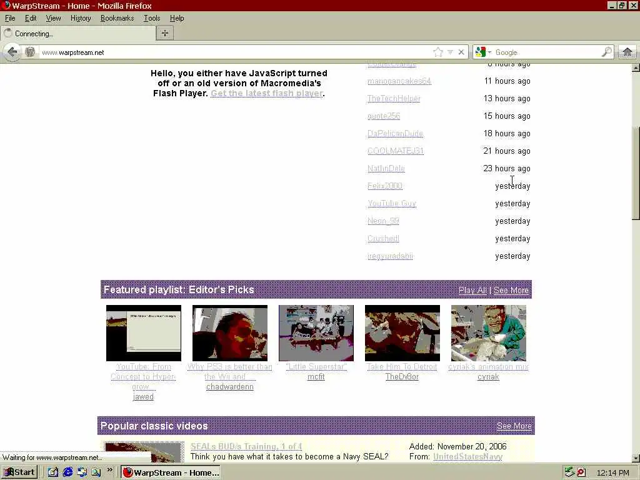Open the Take Him To Detroit thumbnail
Viewport: 640px width, 480px height.
click(x=402, y=333)
